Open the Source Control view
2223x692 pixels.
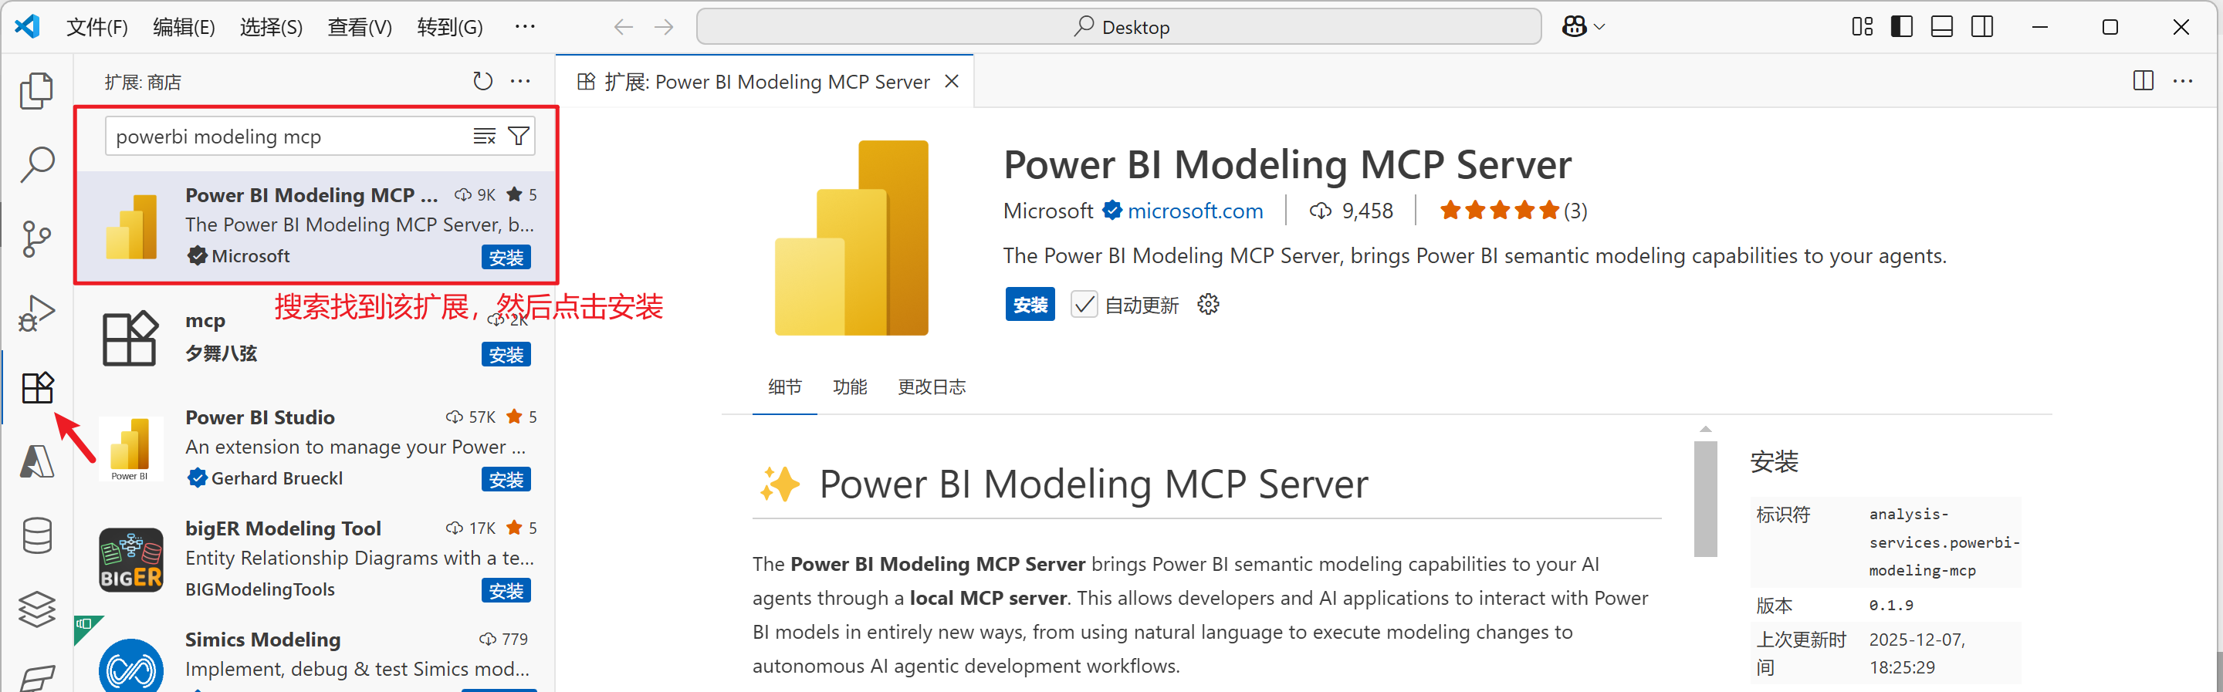tap(36, 239)
